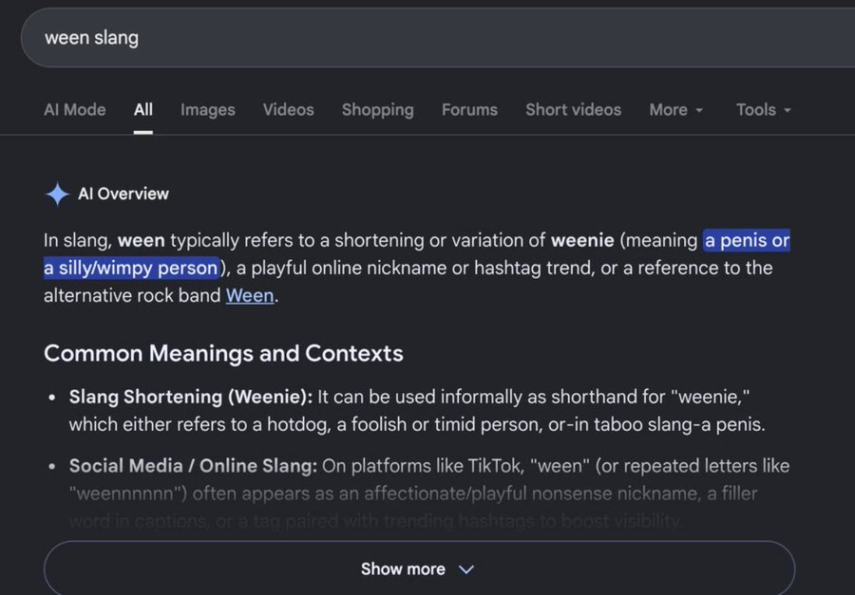Screen dimensions: 855x595
Task: Switch to the AI Mode tab
Action: pyautogui.click(x=75, y=109)
